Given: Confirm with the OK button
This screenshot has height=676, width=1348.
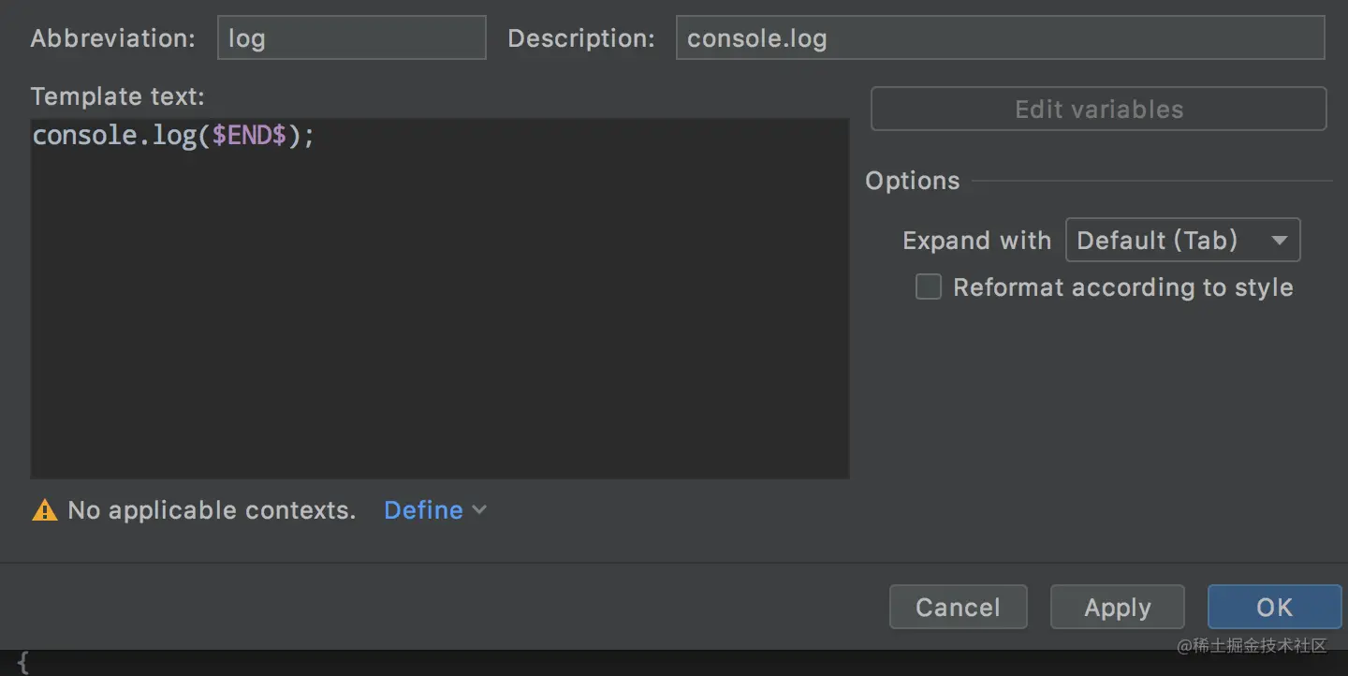Looking at the screenshot, I should pos(1273,608).
